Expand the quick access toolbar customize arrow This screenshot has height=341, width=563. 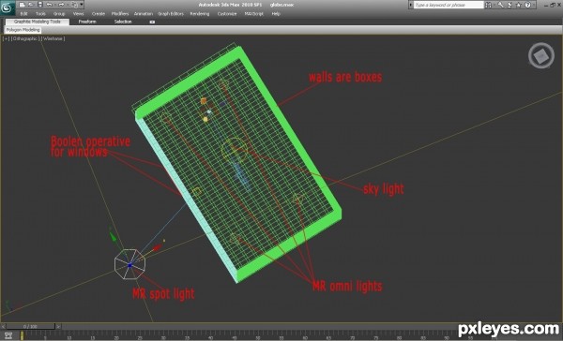pyautogui.click(x=82, y=5)
